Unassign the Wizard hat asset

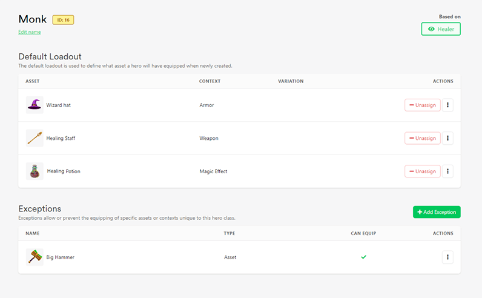423,105
